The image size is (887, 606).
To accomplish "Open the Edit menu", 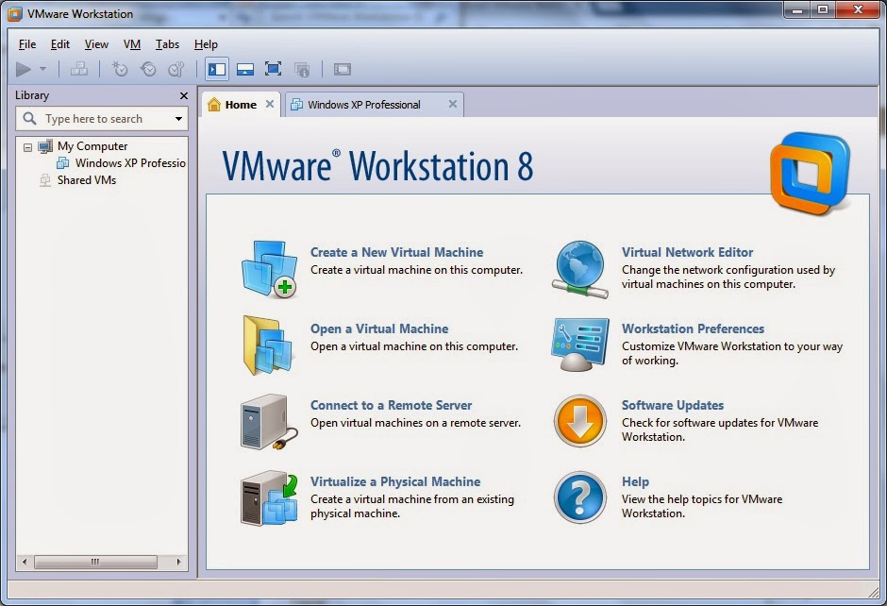I will click(60, 44).
